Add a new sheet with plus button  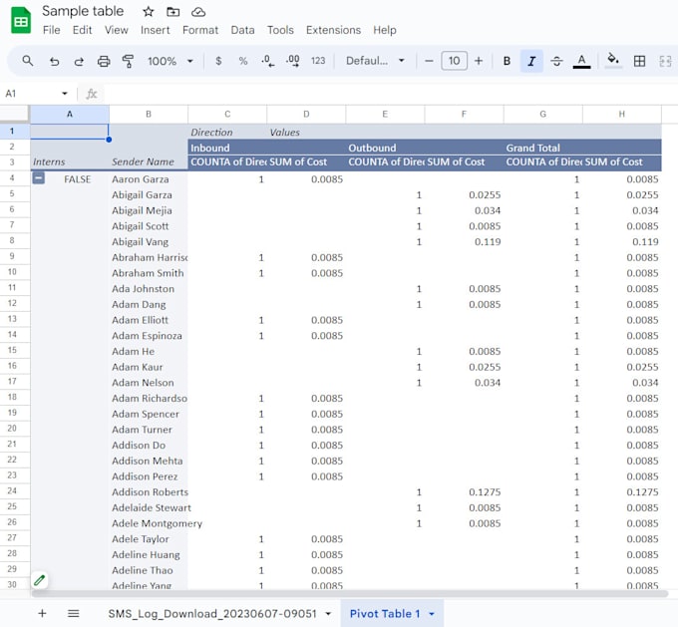42,613
